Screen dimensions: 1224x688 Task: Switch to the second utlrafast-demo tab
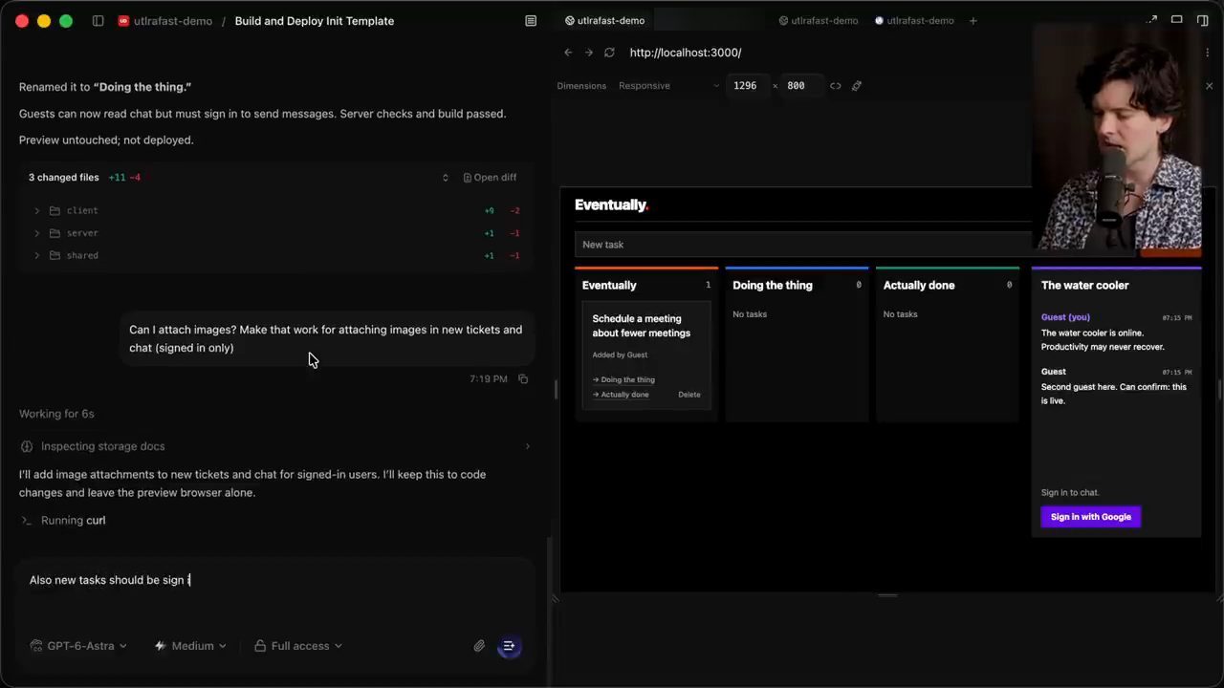coord(818,20)
